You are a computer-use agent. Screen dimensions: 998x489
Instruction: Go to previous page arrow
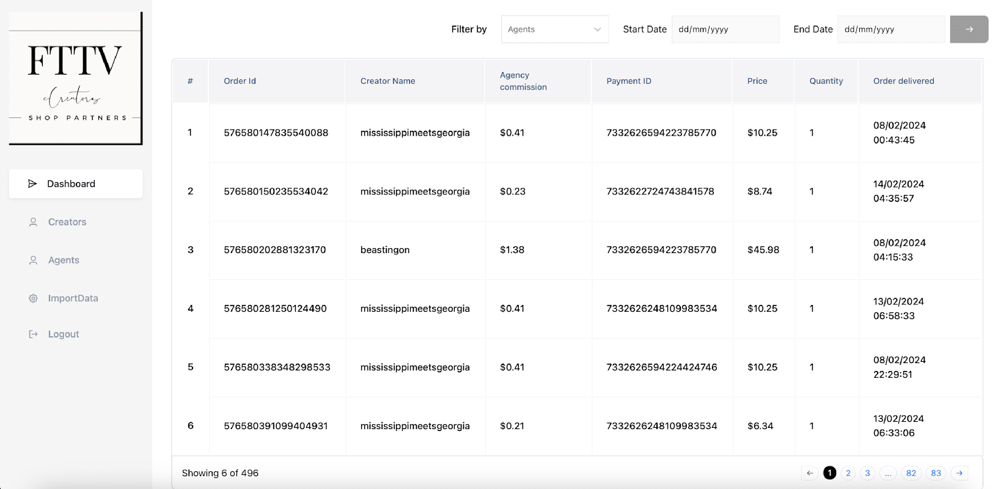[810, 473]
